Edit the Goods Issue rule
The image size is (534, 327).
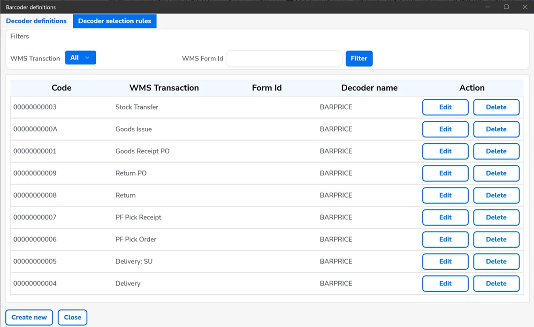tap(445, 129)
